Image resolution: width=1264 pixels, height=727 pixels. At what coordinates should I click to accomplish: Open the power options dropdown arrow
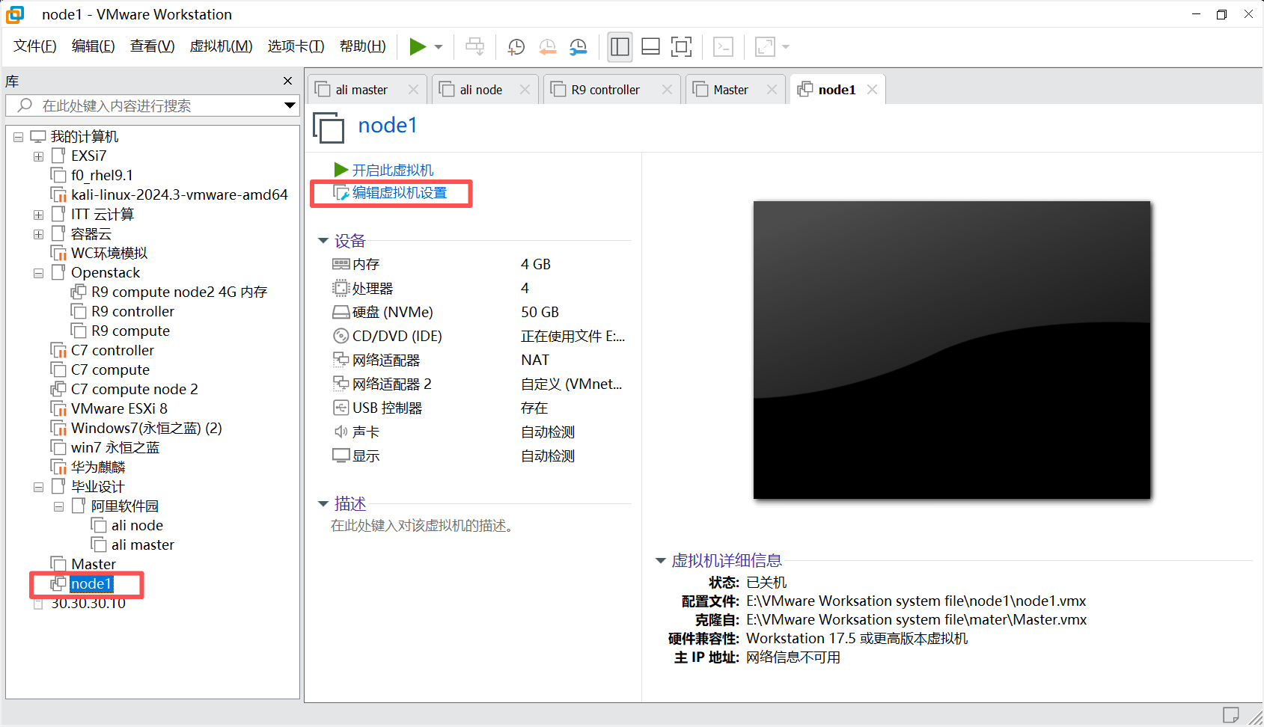click(x=439, y=47)
